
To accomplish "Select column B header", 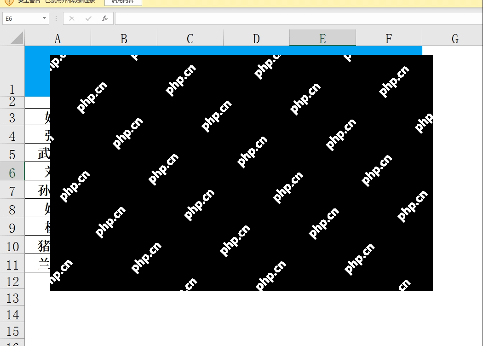I will point(124,39).
